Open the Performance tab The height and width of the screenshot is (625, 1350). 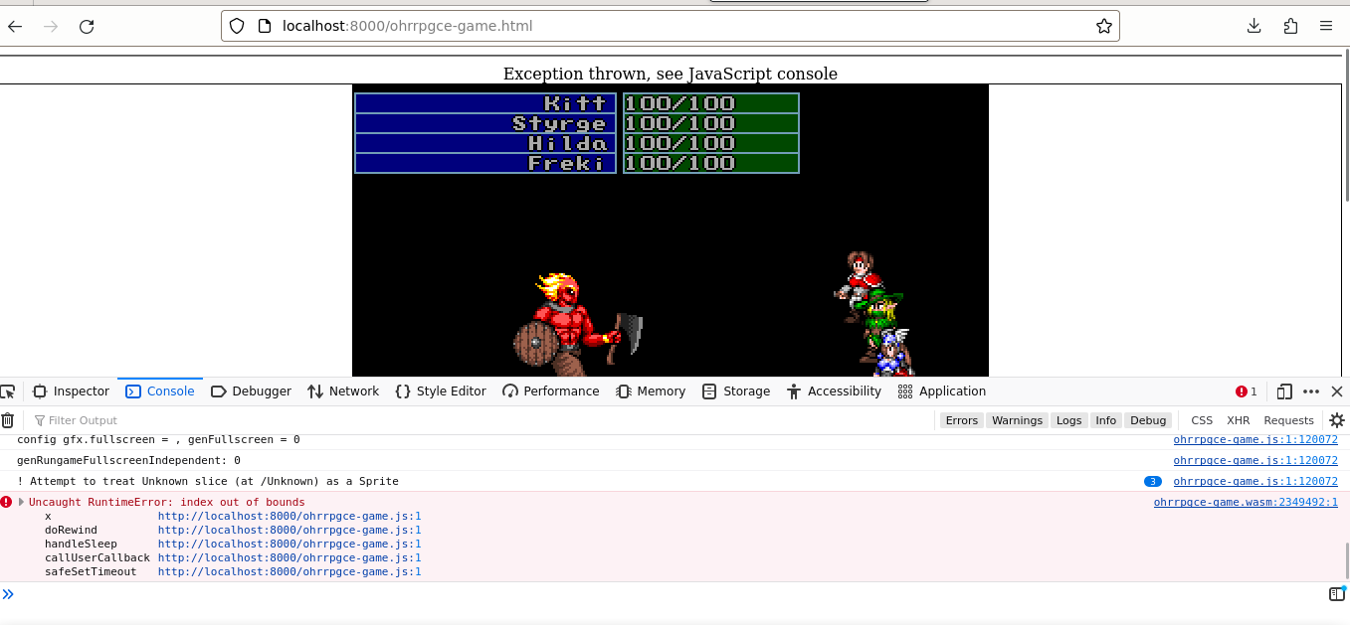click(551, 391)
